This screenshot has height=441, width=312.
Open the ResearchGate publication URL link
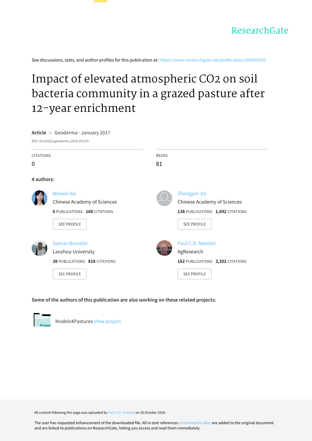pos(212,60)
